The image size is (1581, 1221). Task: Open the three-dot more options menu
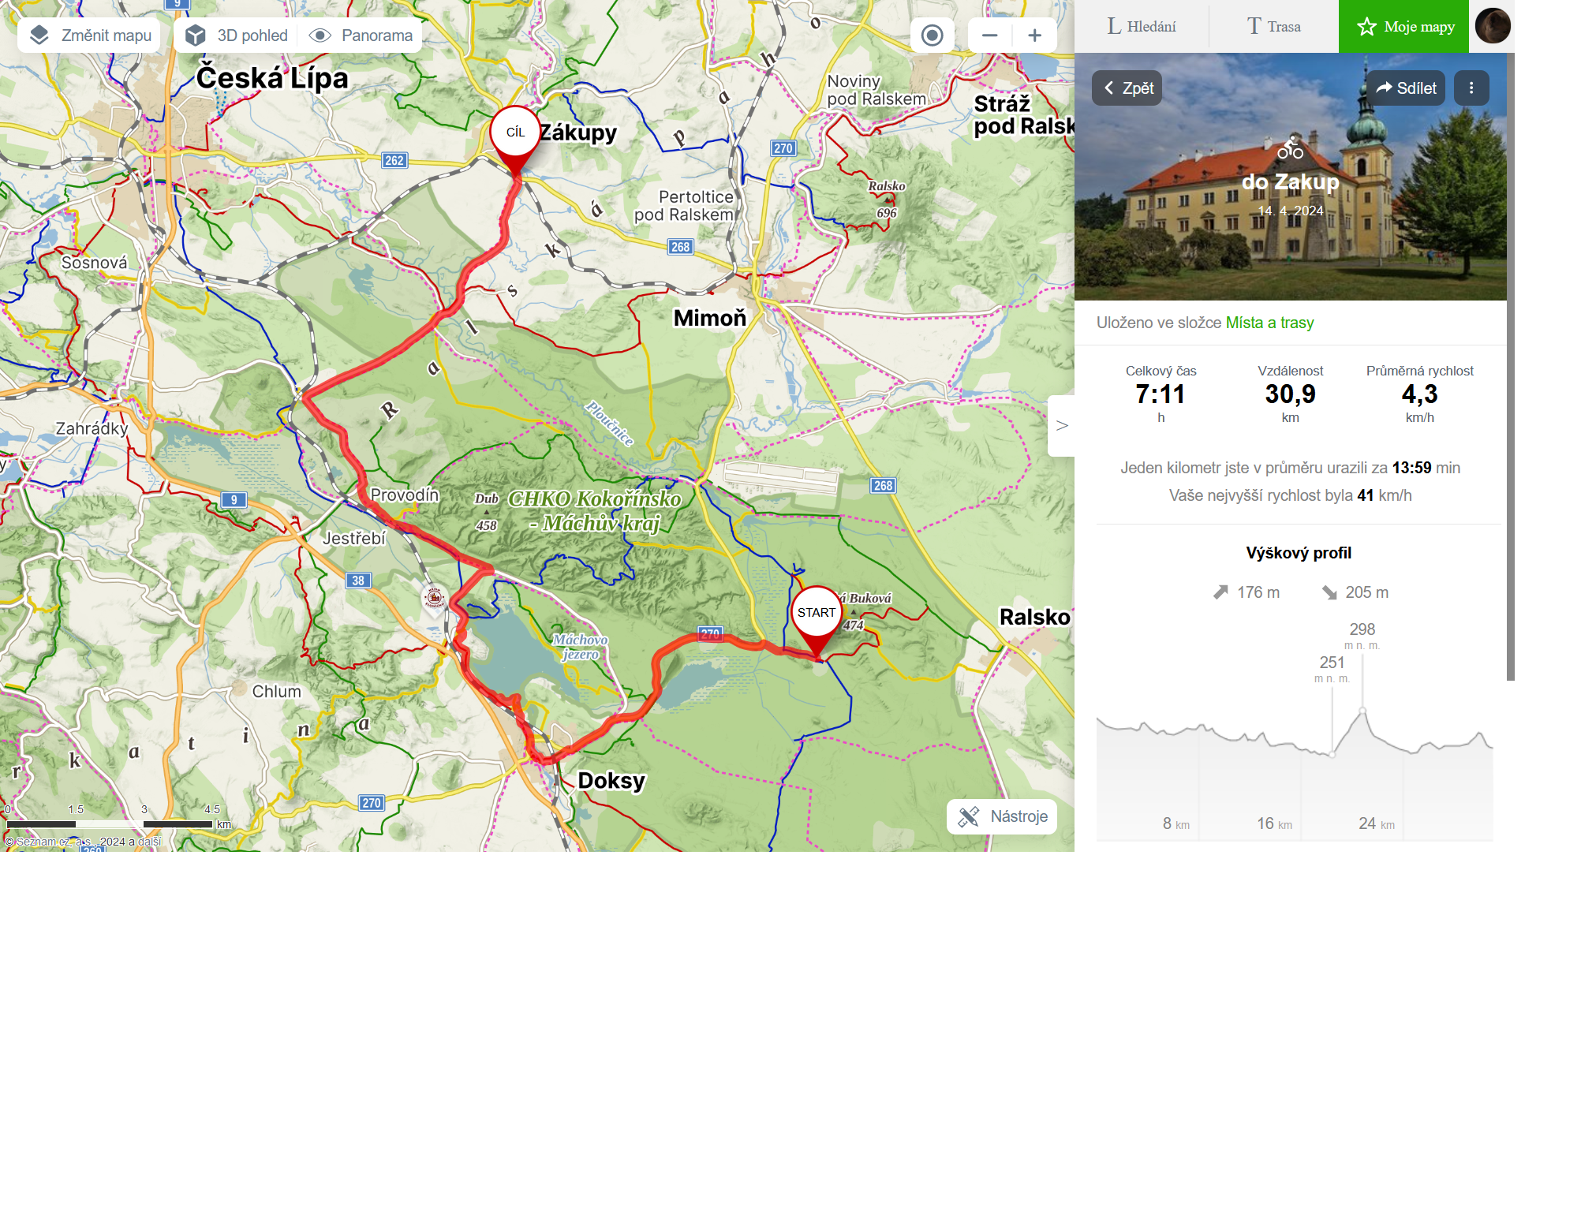[x=1471, y=88]
